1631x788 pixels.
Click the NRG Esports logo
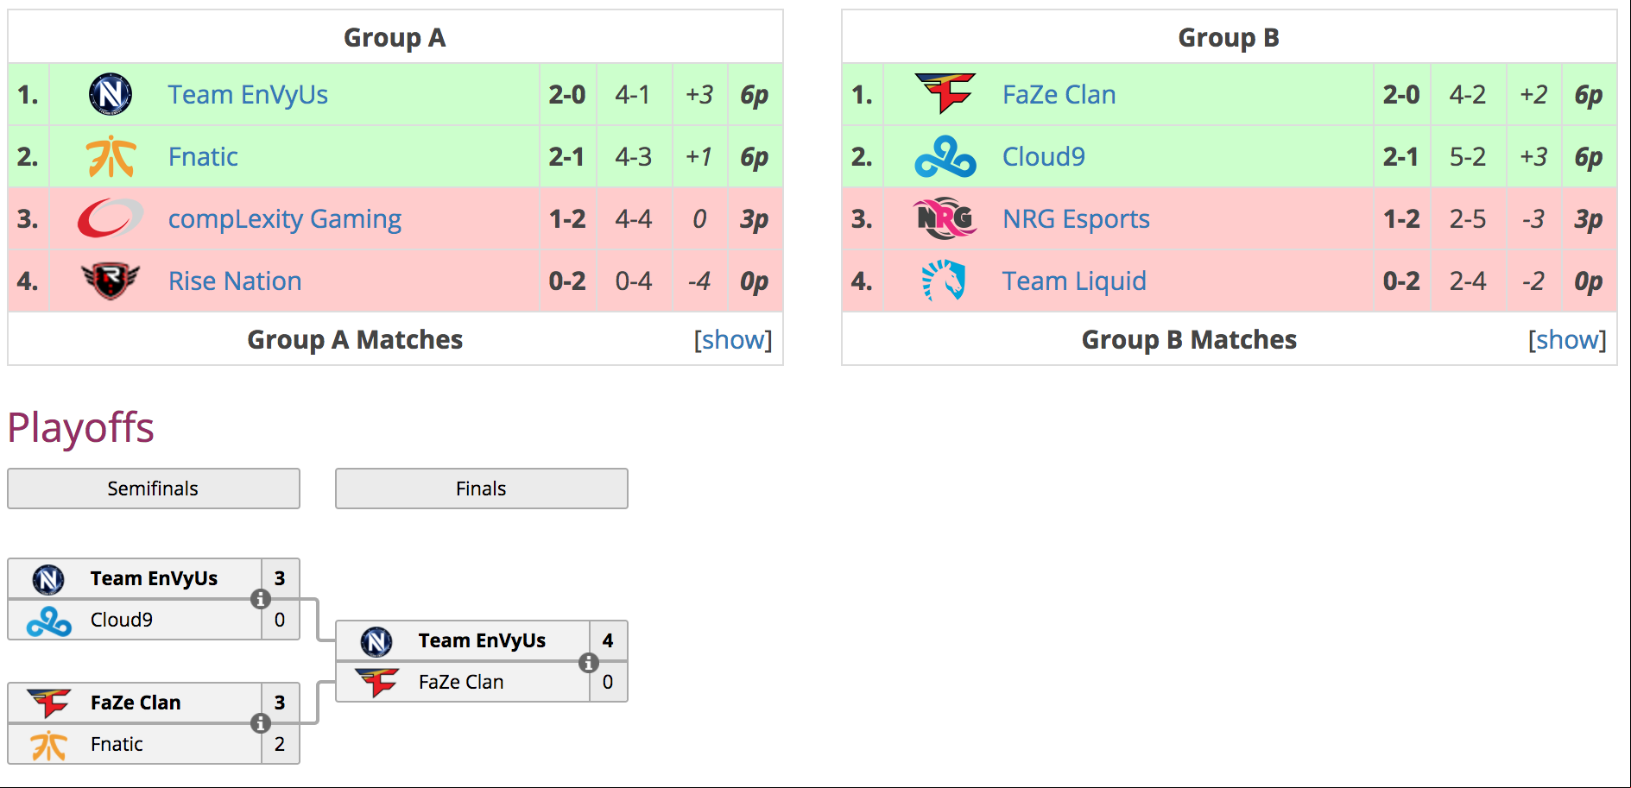(945, 218)
